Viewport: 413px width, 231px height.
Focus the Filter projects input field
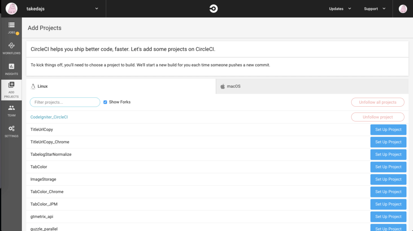pos(65,102)
